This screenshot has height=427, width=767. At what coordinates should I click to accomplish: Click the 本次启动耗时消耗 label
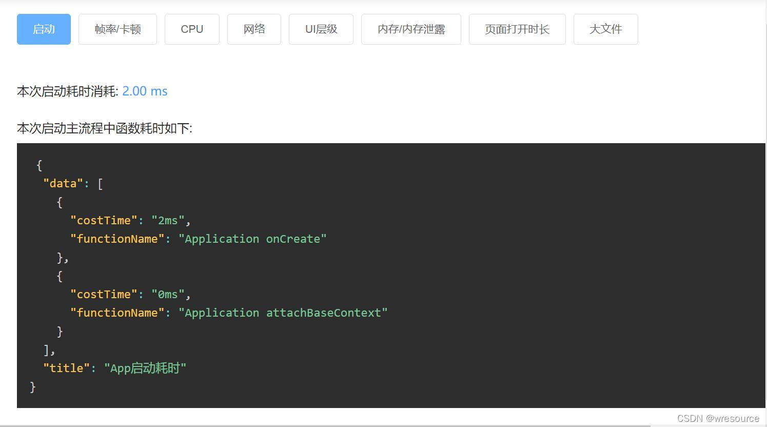point(68,91)
